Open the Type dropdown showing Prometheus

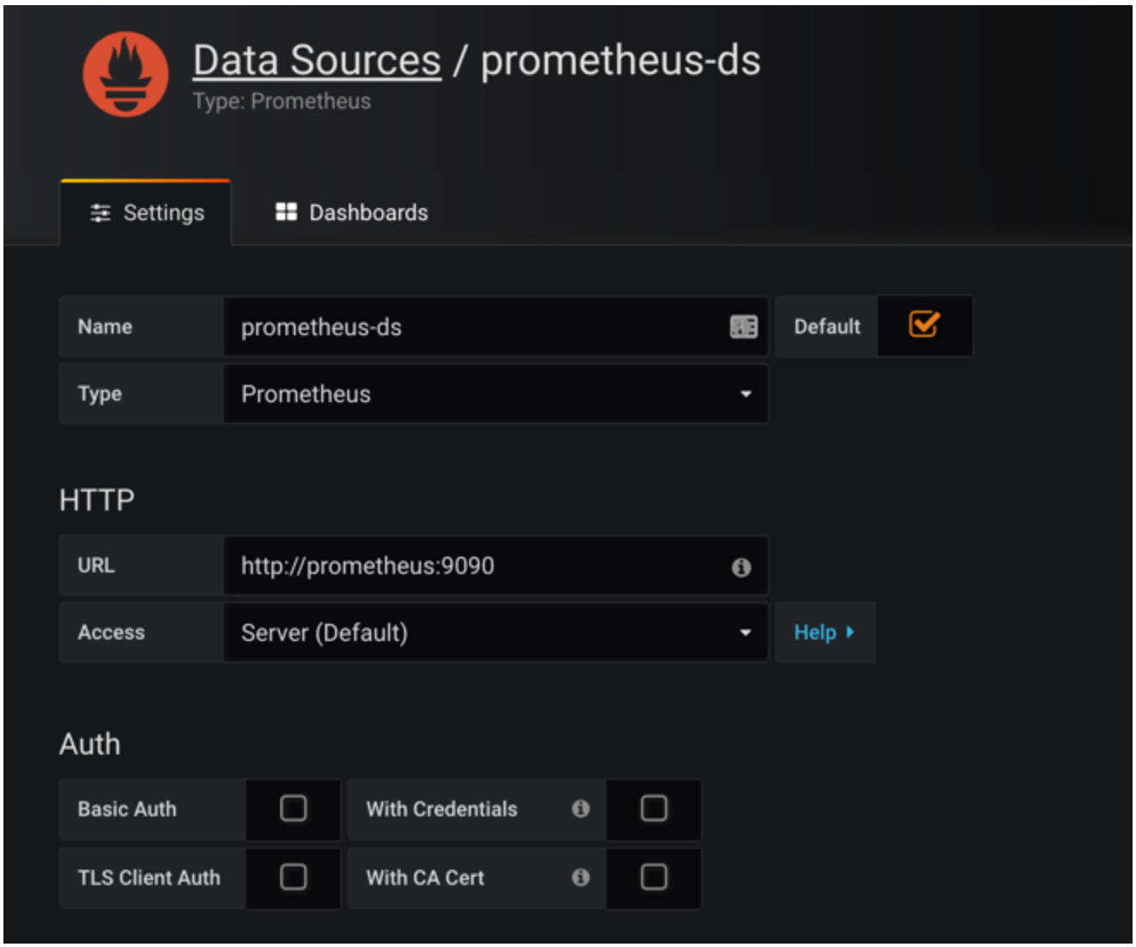pos(496,394)
